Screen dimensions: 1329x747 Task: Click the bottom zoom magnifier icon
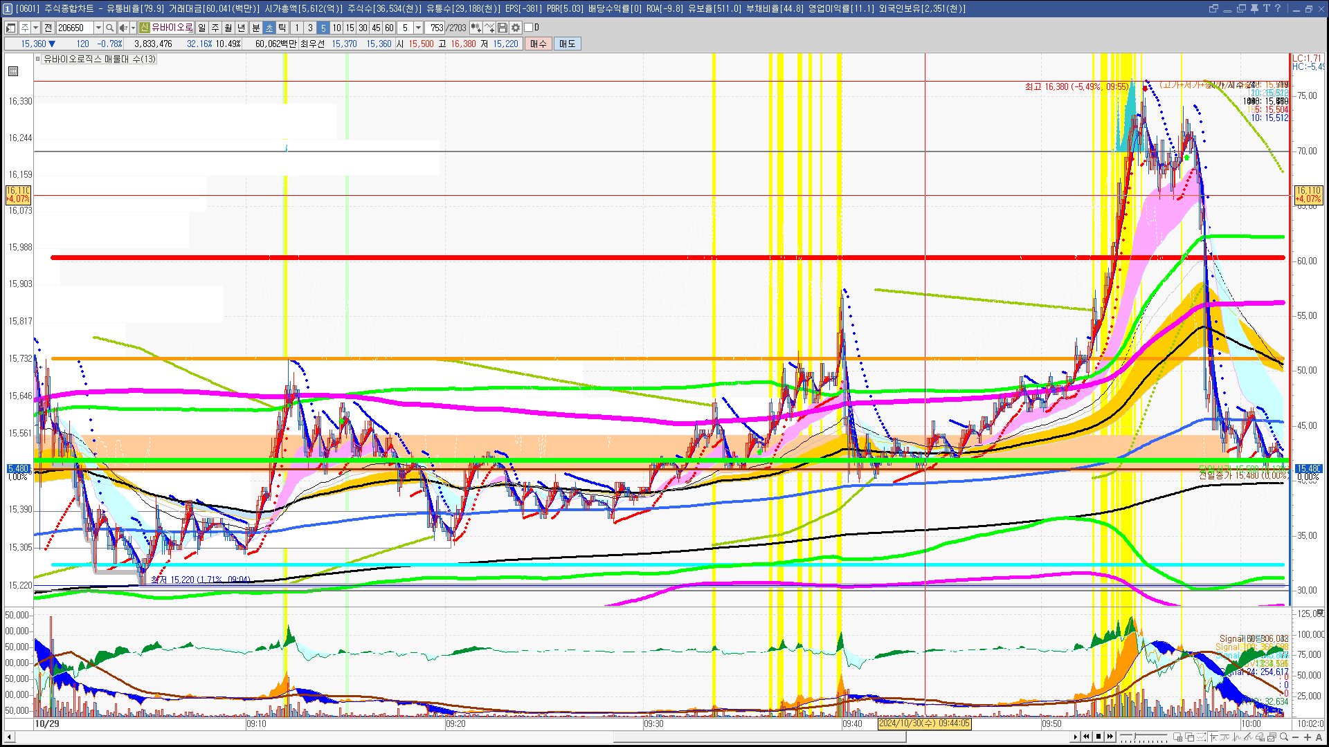1284,737
